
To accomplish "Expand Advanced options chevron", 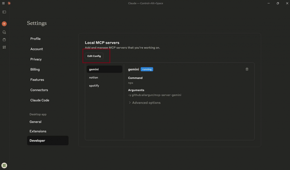I will click(x=130, y=103).
